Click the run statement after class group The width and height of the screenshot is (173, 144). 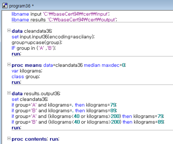pyautogui.click(x=17, y=82)
